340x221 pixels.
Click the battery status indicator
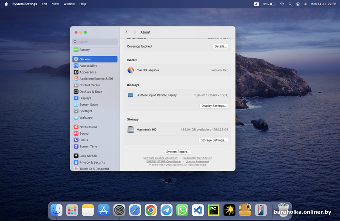[269, 4]
